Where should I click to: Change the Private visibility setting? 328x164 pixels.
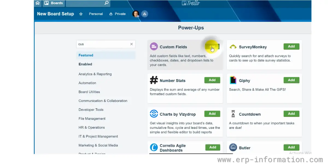[118, 14]
